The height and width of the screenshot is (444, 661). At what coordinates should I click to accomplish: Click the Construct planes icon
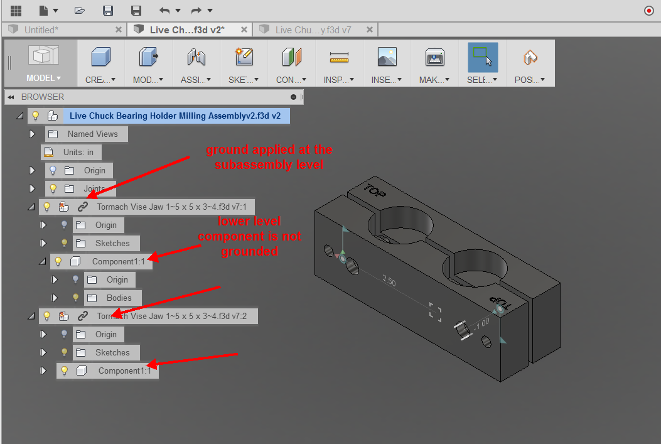click(291, 58)
